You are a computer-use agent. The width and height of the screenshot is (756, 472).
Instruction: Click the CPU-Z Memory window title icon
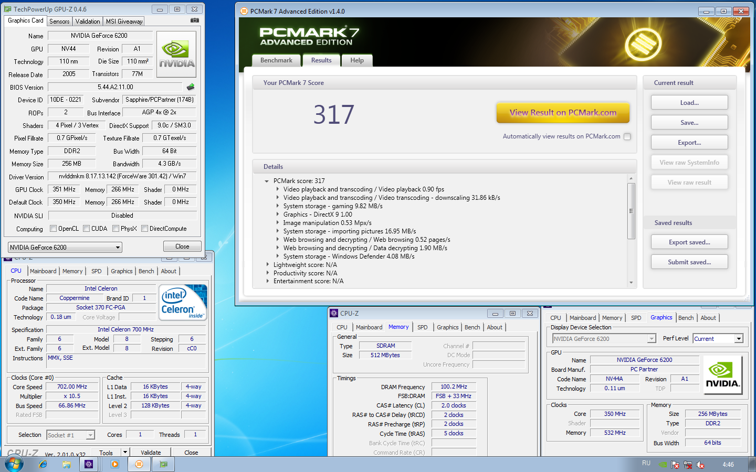point(334,313)
